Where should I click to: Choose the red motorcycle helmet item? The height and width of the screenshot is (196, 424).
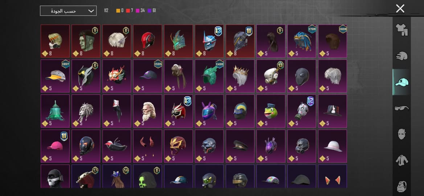[x=147, y=41]
